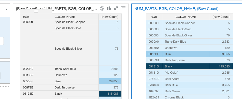Click COLOR_NAME column header in right table
242x99 pixels.
(x=186, y=17)
